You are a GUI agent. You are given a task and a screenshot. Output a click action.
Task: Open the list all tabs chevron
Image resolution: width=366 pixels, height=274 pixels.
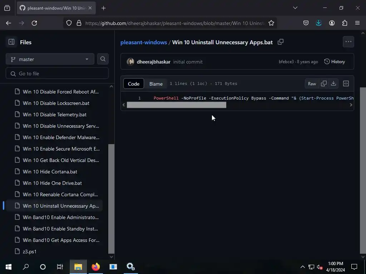click(x=295, y=8)
